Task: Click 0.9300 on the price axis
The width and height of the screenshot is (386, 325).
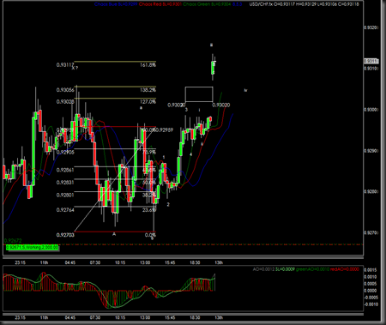Action: click(371, 110)
